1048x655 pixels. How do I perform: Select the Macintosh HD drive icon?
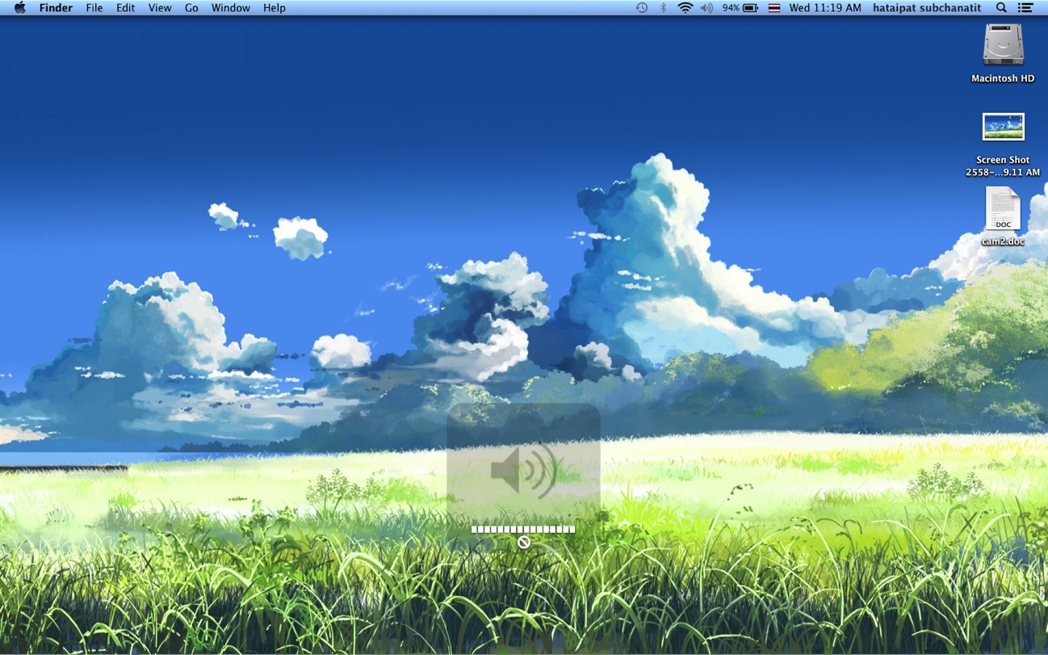1003,44
